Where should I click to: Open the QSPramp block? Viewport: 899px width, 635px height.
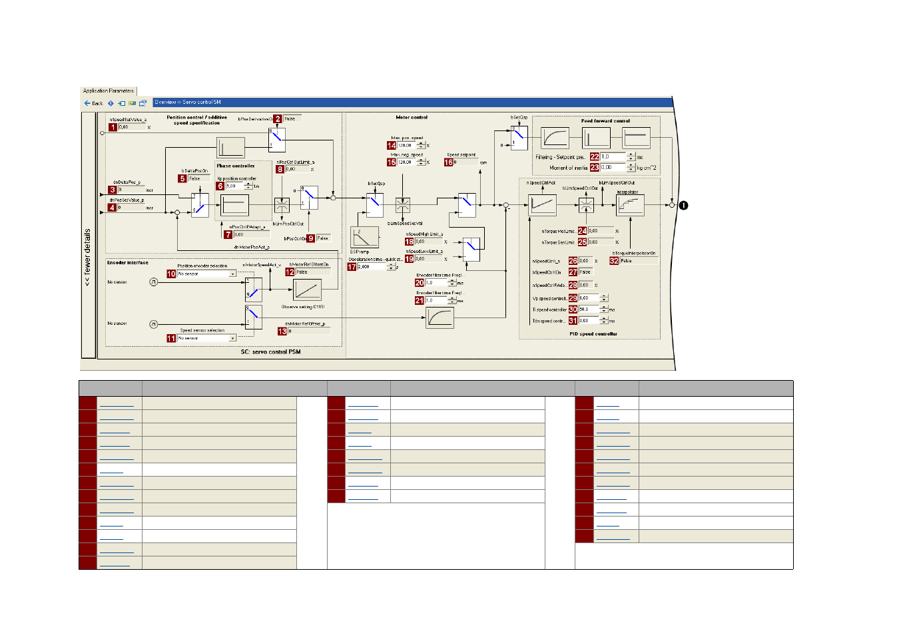[364, 238]
